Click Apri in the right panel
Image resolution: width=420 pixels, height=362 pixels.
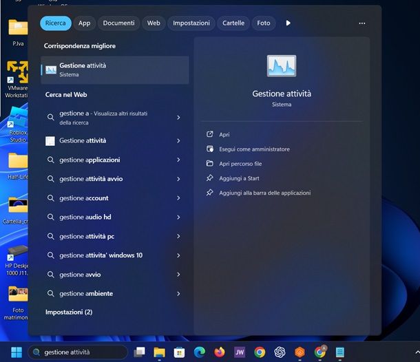tap(224, 134)
